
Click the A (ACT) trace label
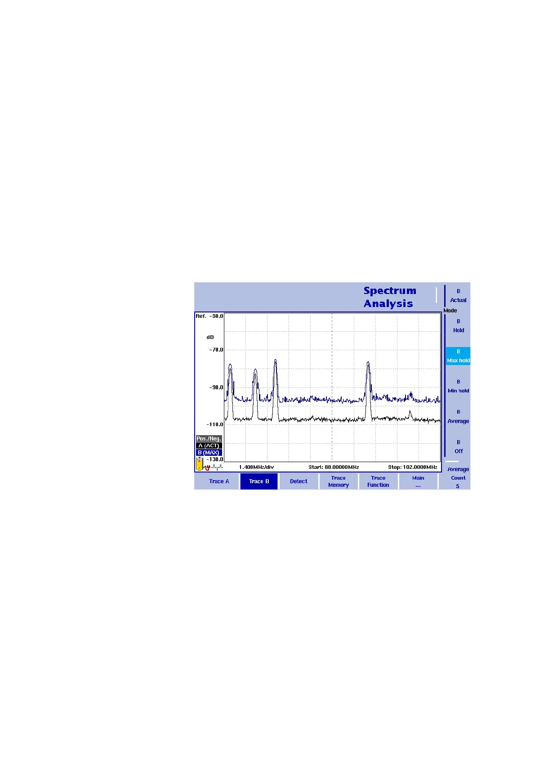point(209,445)
